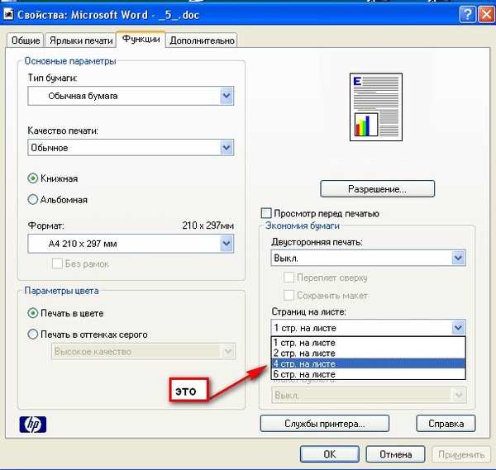This screenshot has width=496, height=470.
Task: Expand the Двусторонняя печать dropdown
Action: coord(458,258)
